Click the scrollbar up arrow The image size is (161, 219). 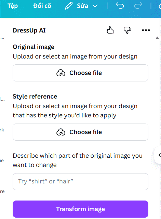(157, 38)
